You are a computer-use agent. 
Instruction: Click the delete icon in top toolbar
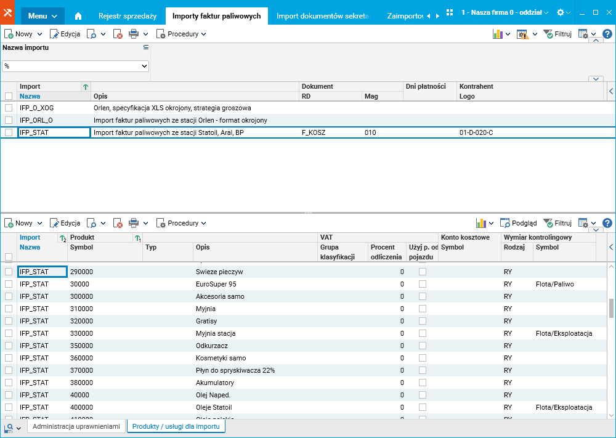point(118,34)
